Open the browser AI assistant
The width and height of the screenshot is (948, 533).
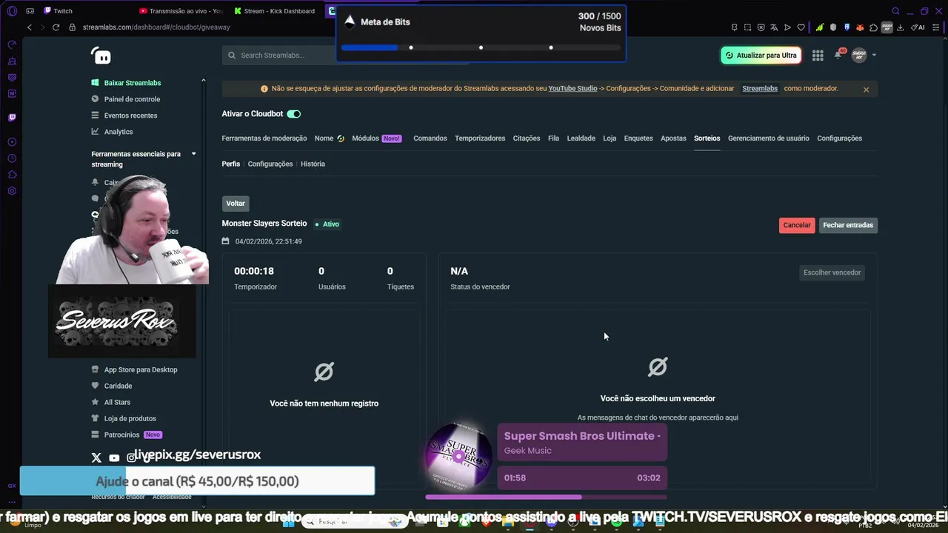point(918,27)
